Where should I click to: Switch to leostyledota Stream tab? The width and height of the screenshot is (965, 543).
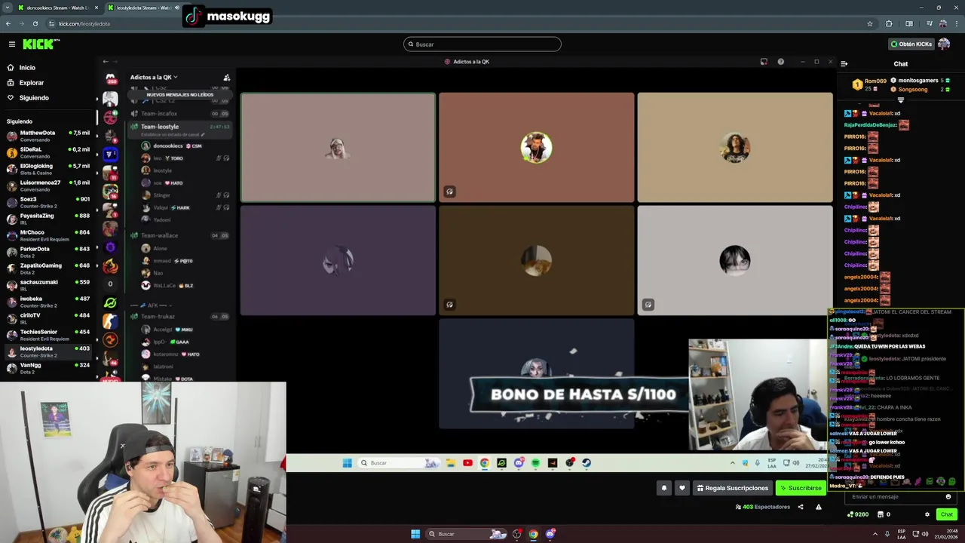pyautogui.click(x=143, y=8)
